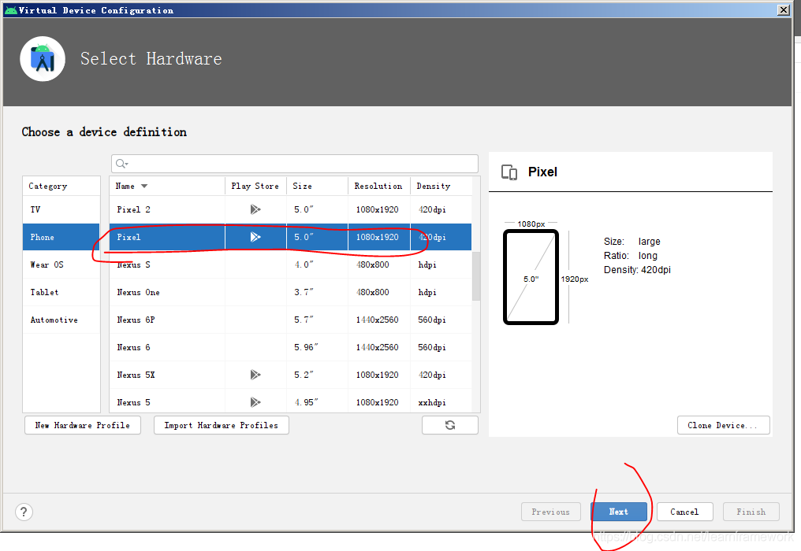Click the Play Store icon in Nexus 5X row

pos(255,375)
